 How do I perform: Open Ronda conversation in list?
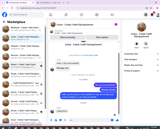pos(22,75)
